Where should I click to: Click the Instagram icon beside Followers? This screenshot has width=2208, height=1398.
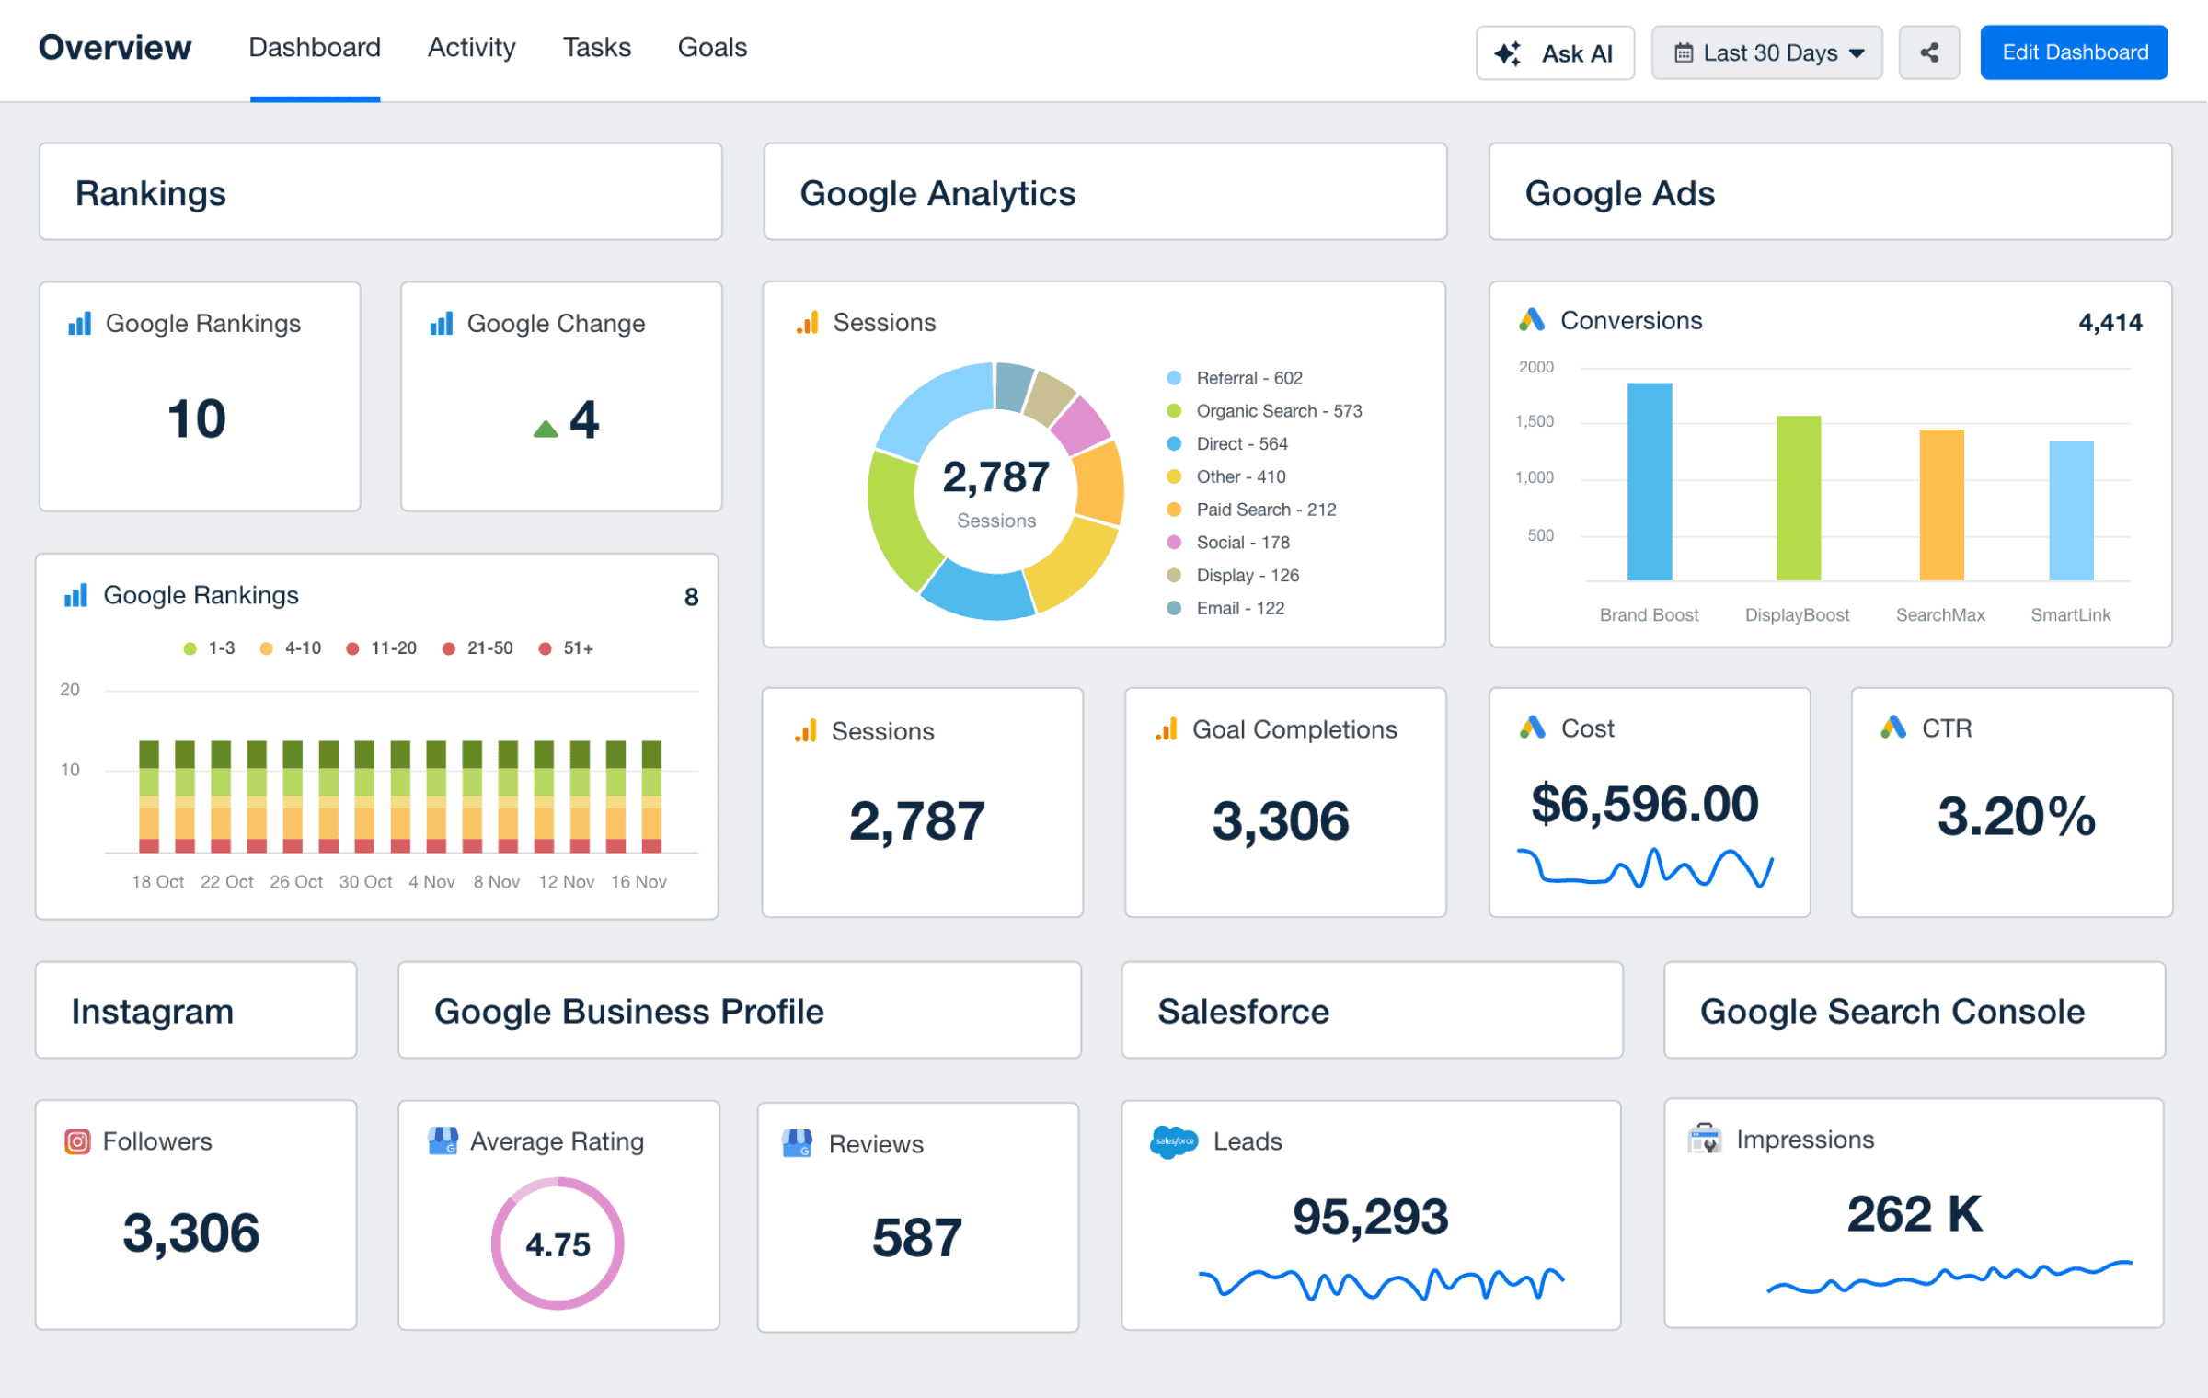tap(77, 1141)
